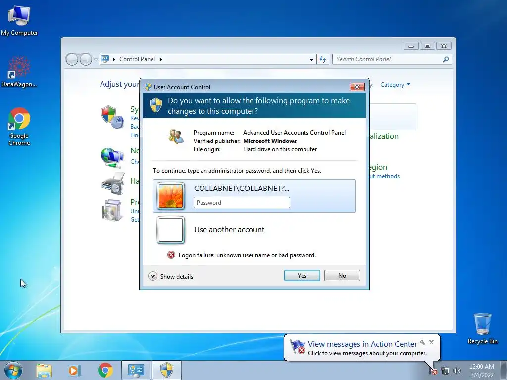
Task: Open notification options wrench in balloon
Action: point(422,342)
